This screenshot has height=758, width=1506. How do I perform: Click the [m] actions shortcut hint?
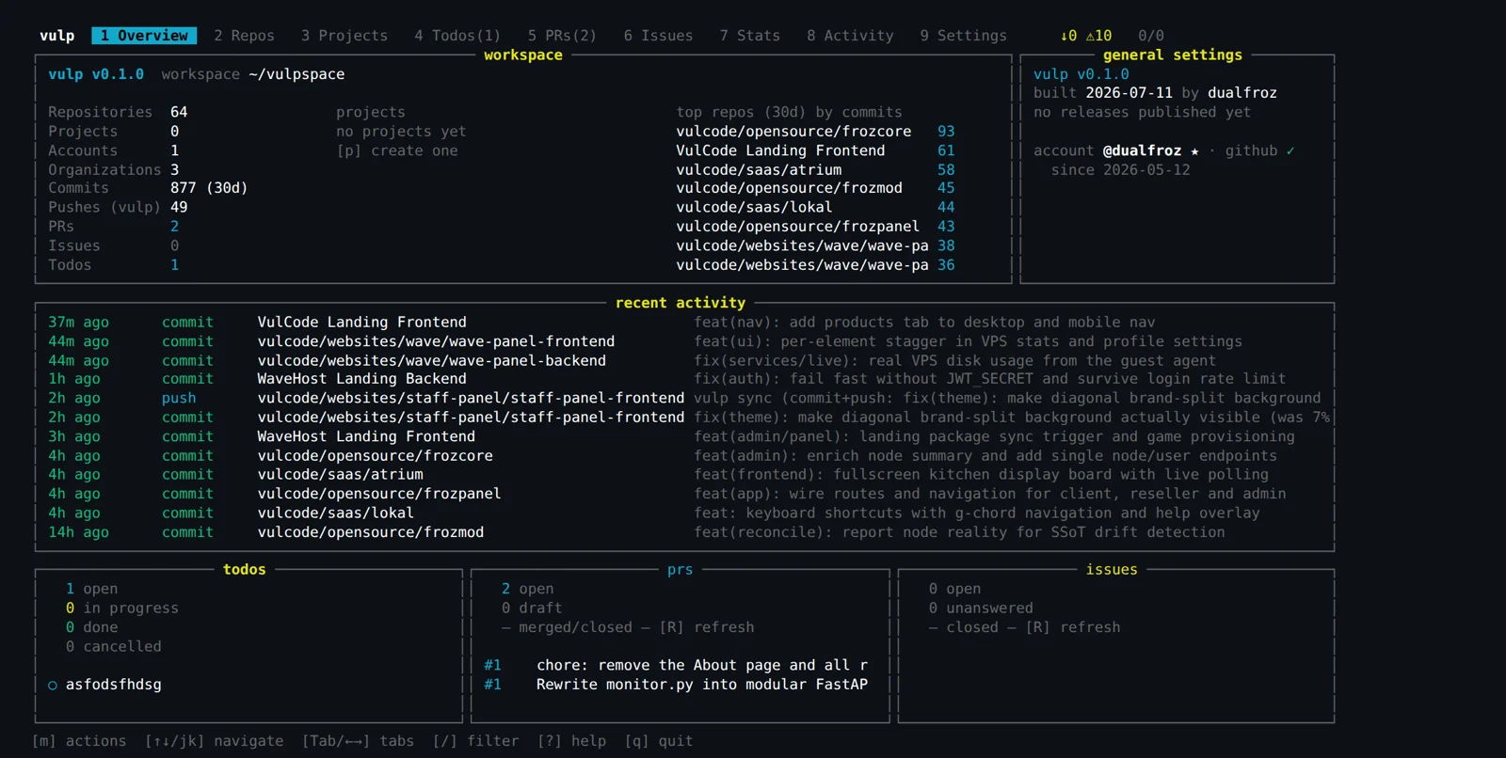click(x=79, y=741)
